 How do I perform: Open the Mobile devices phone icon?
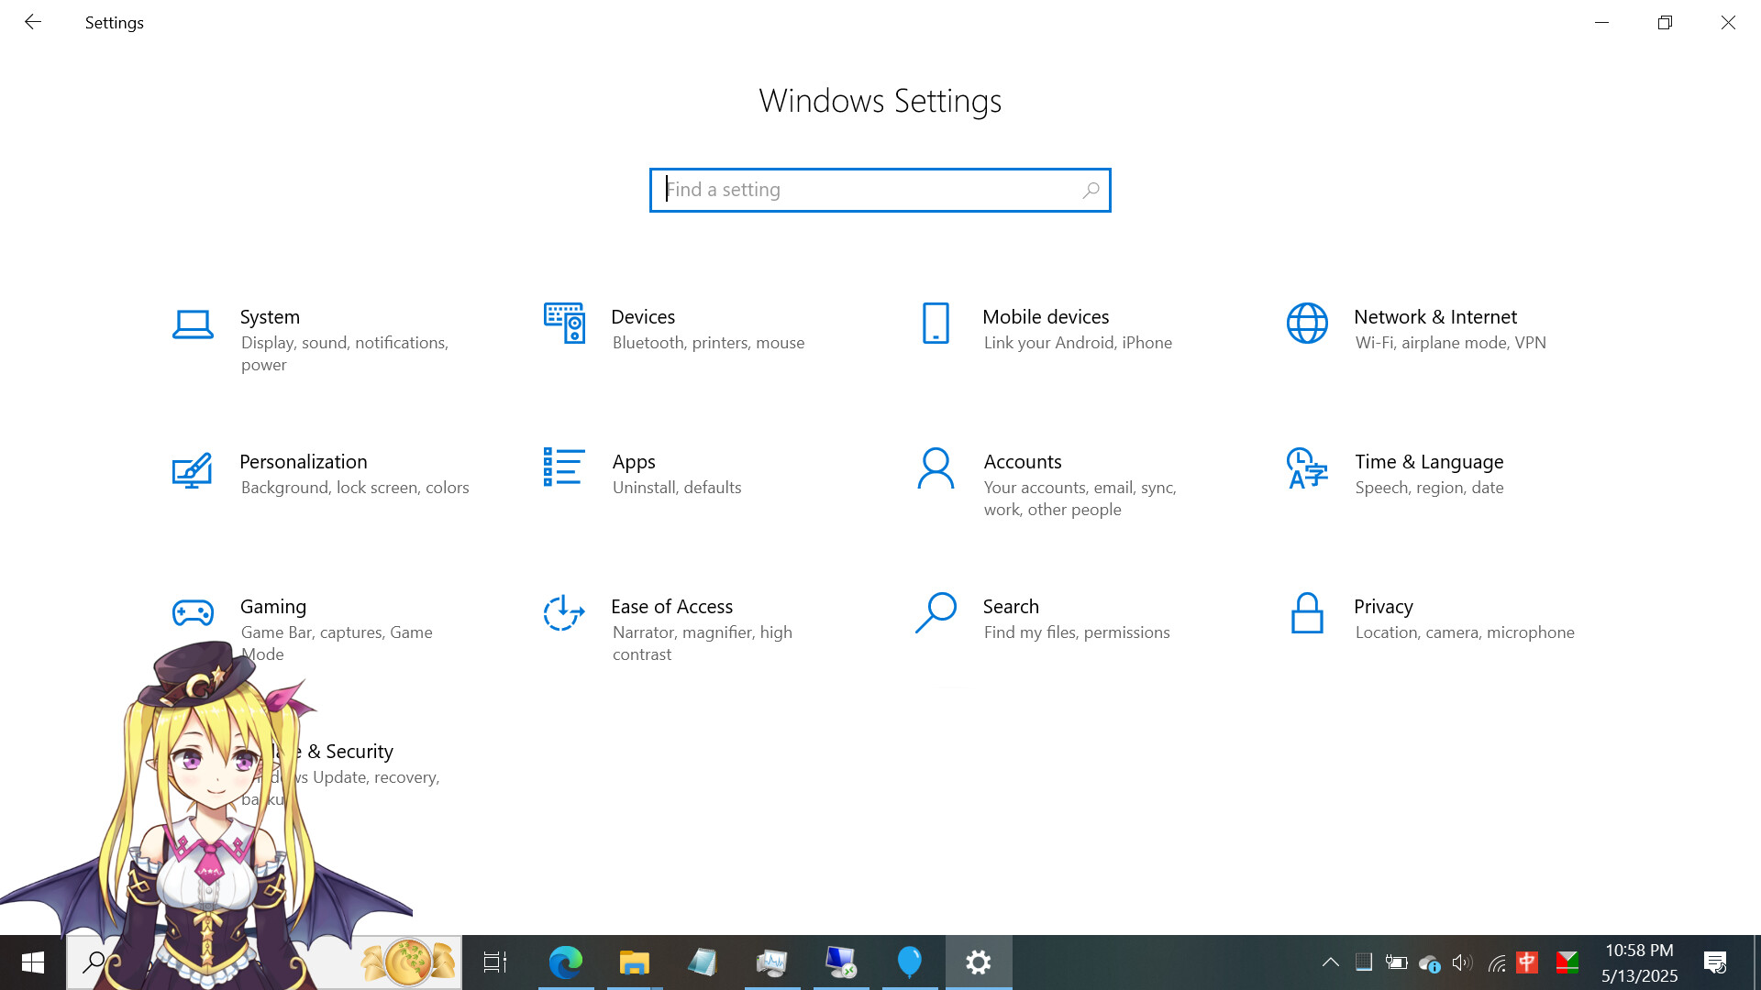point(936,324)
